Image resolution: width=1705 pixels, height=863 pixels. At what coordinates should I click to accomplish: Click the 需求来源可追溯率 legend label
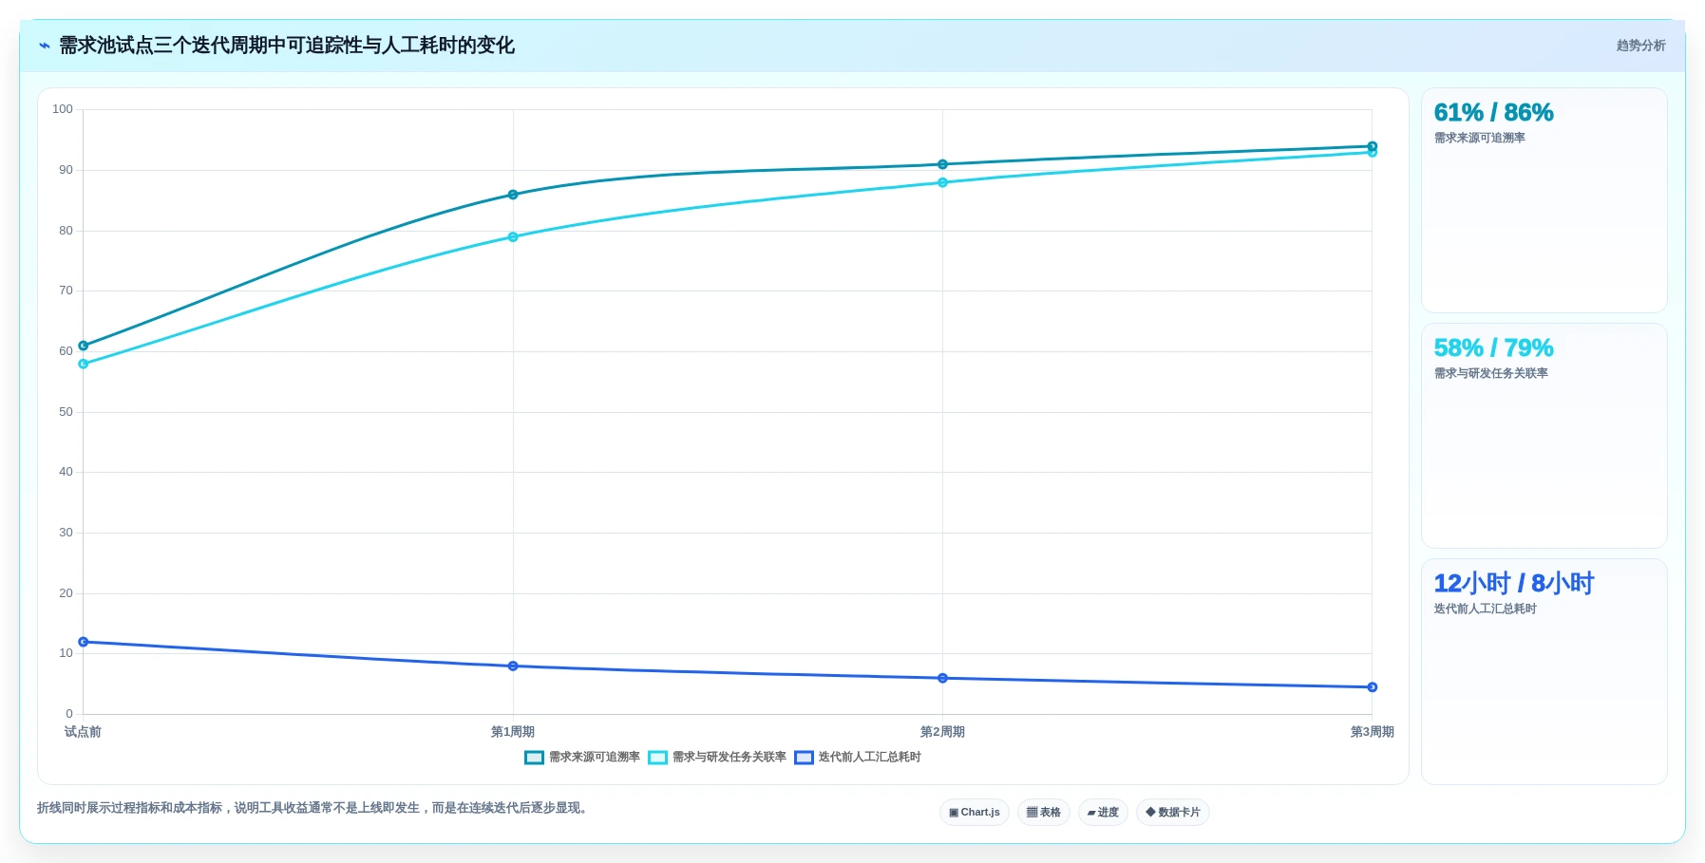[595, 758]
